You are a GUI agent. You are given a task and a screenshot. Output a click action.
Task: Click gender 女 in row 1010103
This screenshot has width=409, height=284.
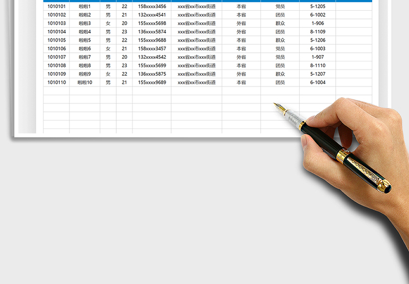pyautogui.click(x=108, y=23)
